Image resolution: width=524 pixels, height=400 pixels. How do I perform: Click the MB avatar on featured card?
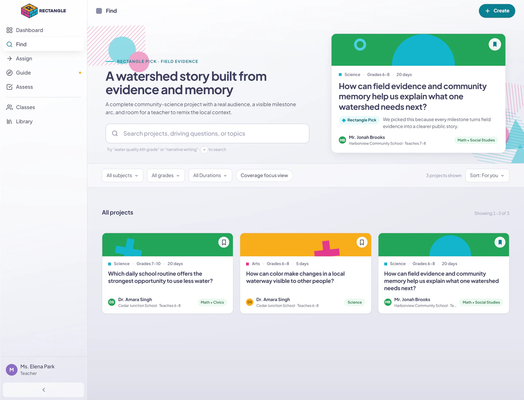342,140
